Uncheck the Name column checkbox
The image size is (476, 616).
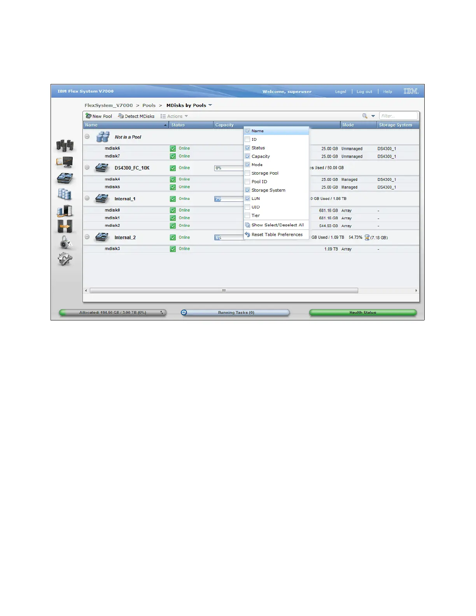247,131
